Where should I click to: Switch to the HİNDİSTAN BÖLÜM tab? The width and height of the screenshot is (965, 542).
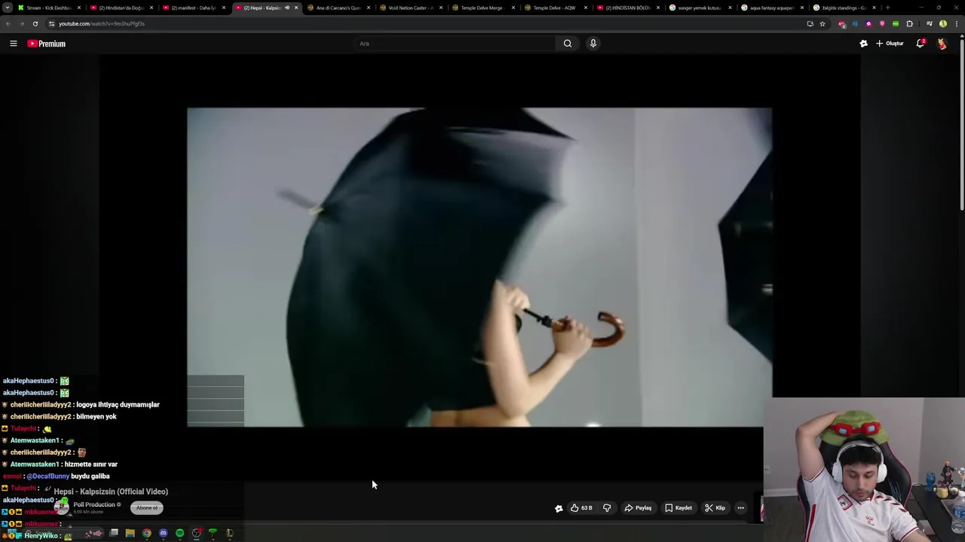click(627, 8)
